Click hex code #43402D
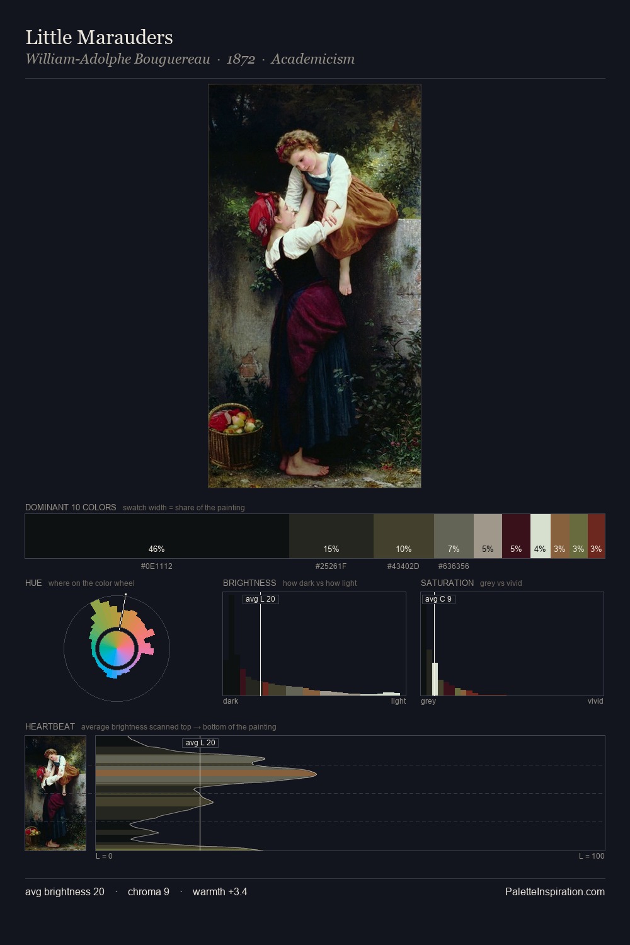The image size is (630, 945). tap(403, 566)
